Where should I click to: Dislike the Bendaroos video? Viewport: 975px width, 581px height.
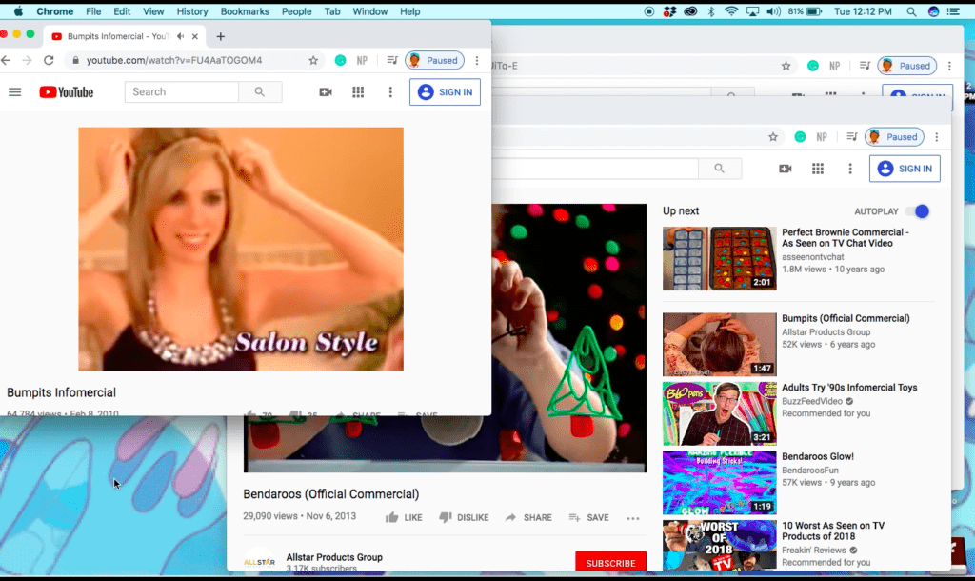[x=464, y=517]
